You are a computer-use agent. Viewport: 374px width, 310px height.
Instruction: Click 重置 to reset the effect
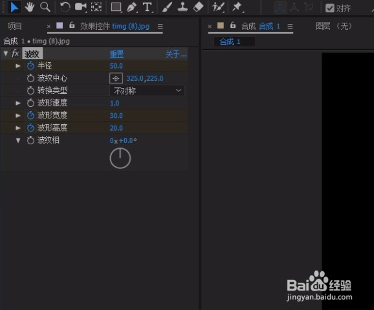[116, 54]
